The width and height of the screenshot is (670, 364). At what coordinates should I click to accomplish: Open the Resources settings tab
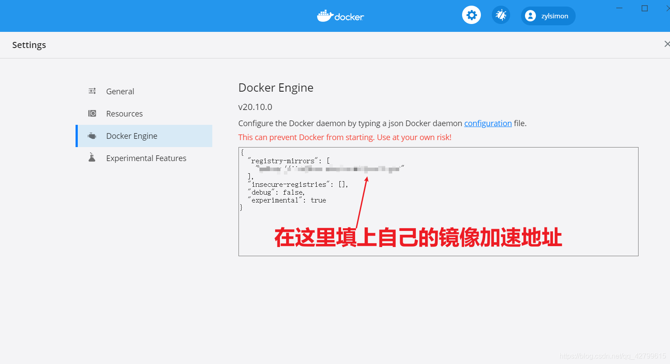click(144, 113)
